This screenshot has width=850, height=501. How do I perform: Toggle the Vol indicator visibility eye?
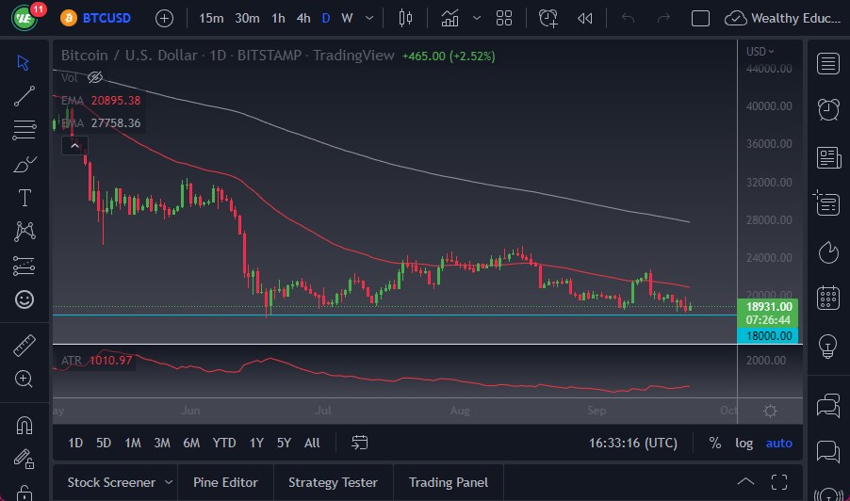[95, 77]
